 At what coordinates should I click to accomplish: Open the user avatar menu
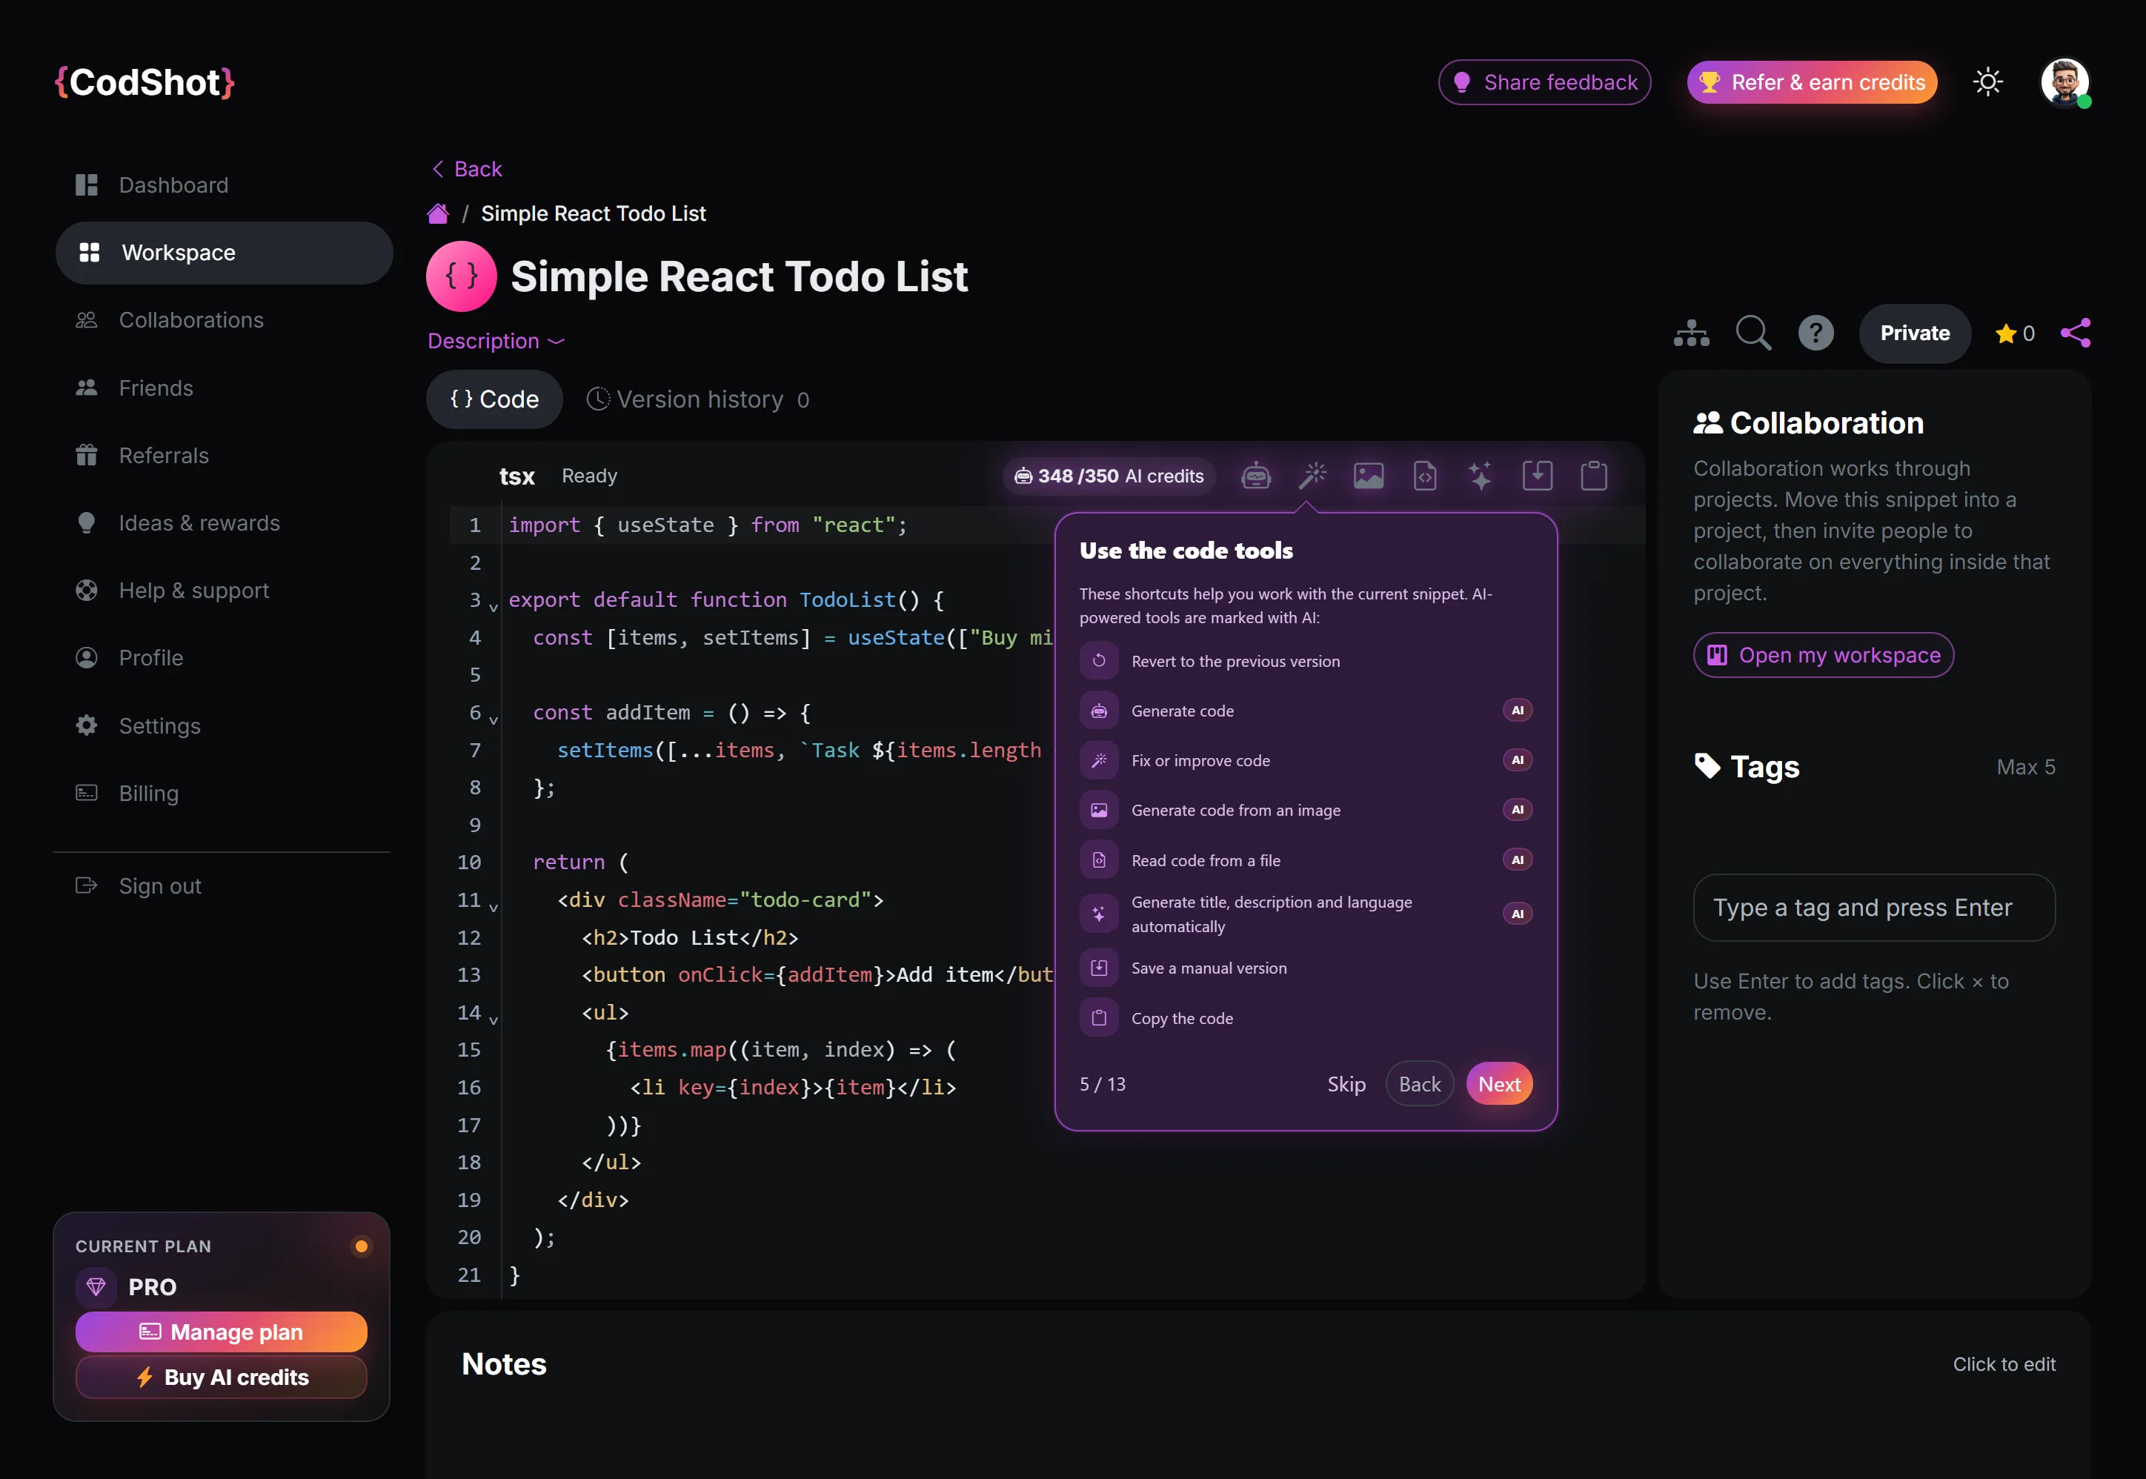point(2065,82)
